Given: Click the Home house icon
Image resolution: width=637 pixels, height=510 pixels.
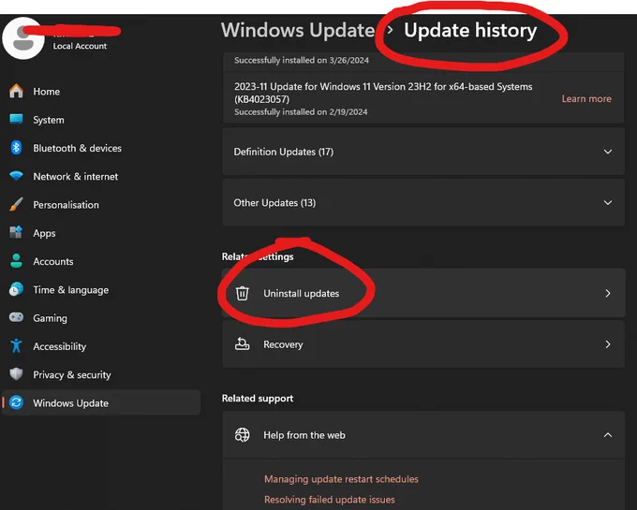Looking at the screenshot, I should [16, 91].
